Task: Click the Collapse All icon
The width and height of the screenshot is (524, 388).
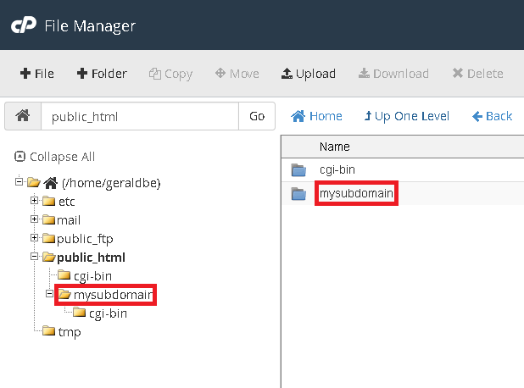Action: [x=20, y=157]
